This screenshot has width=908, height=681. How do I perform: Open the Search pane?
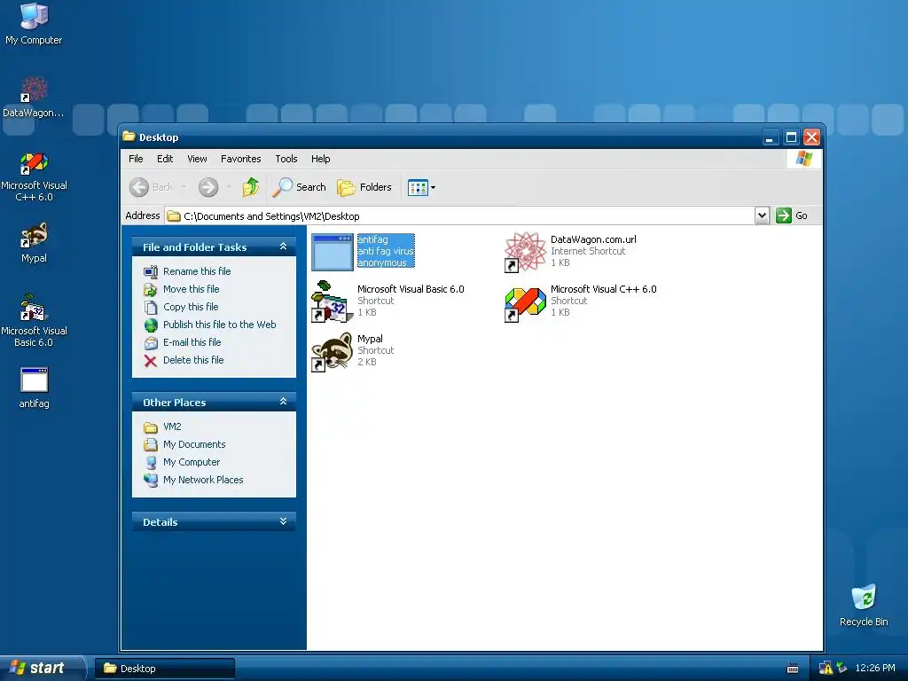pyautogui.click(x=299, y=187)
